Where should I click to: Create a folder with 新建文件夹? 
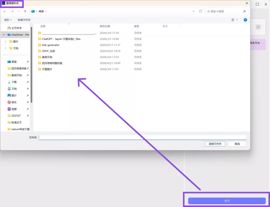click(24, 20)
